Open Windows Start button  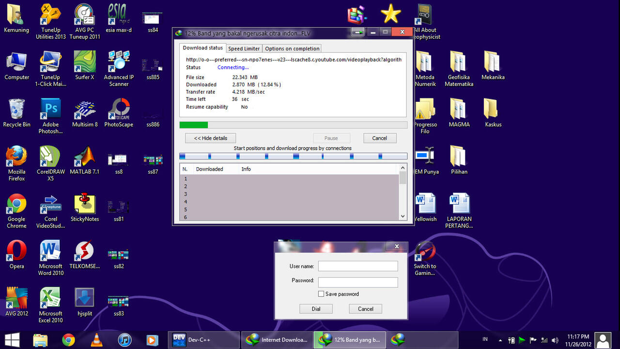coord(12,340)
